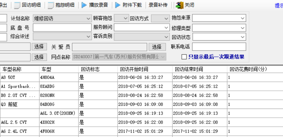Screen dimensions: 283x137
Task: Open 抱怨明细 from the toolbar
Action: [x=61, y=5]
